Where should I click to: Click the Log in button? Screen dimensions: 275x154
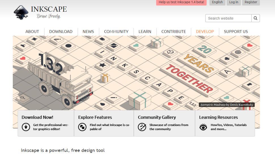coord(234,2)
